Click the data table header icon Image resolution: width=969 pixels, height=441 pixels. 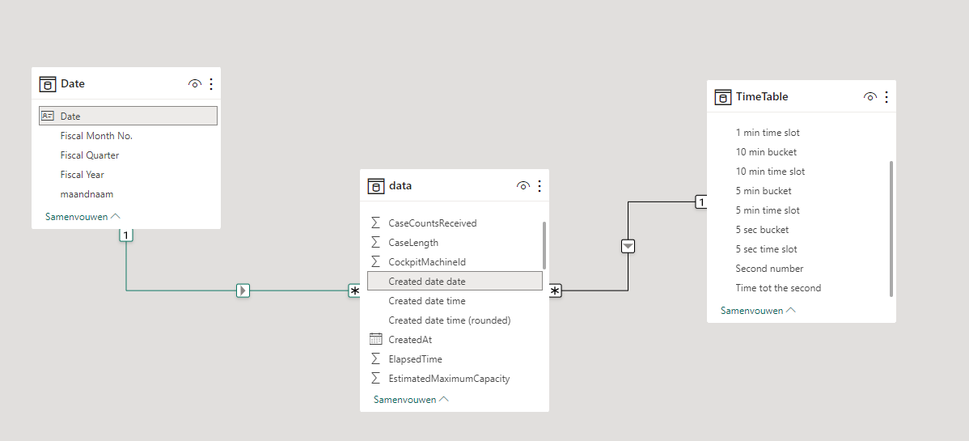pyautogui.click(x=376, y=186)
